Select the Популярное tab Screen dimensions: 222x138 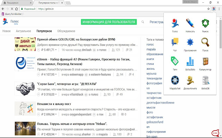point(44,31)
